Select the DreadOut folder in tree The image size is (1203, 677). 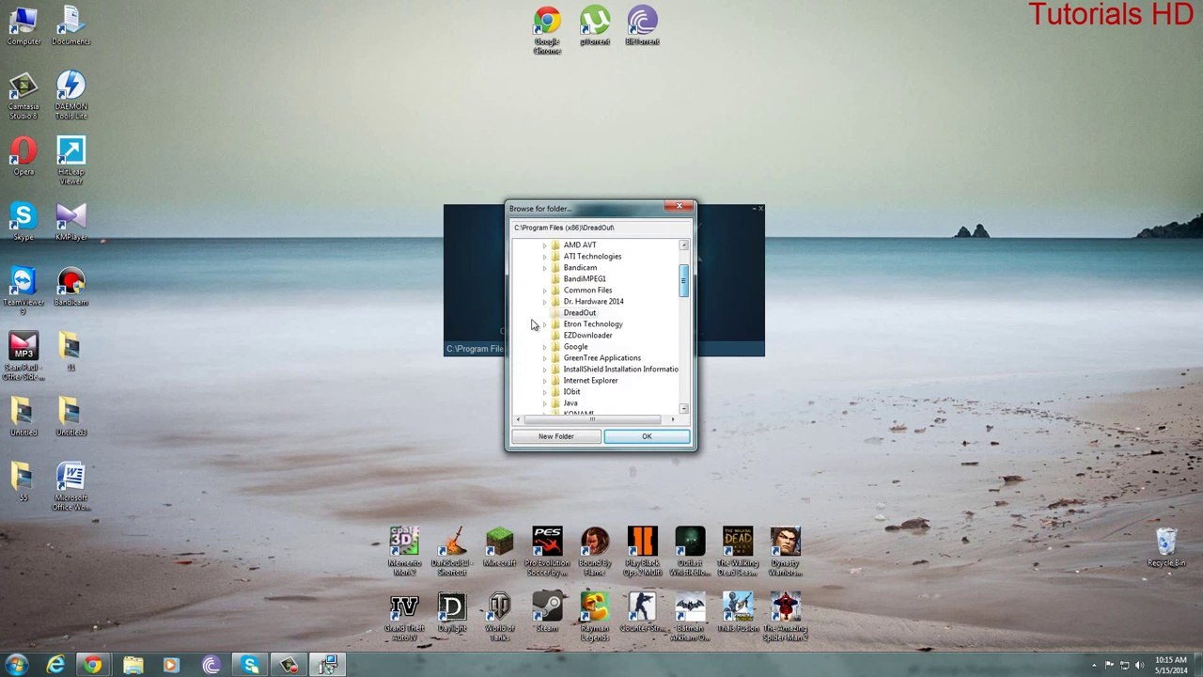point(579,313)
